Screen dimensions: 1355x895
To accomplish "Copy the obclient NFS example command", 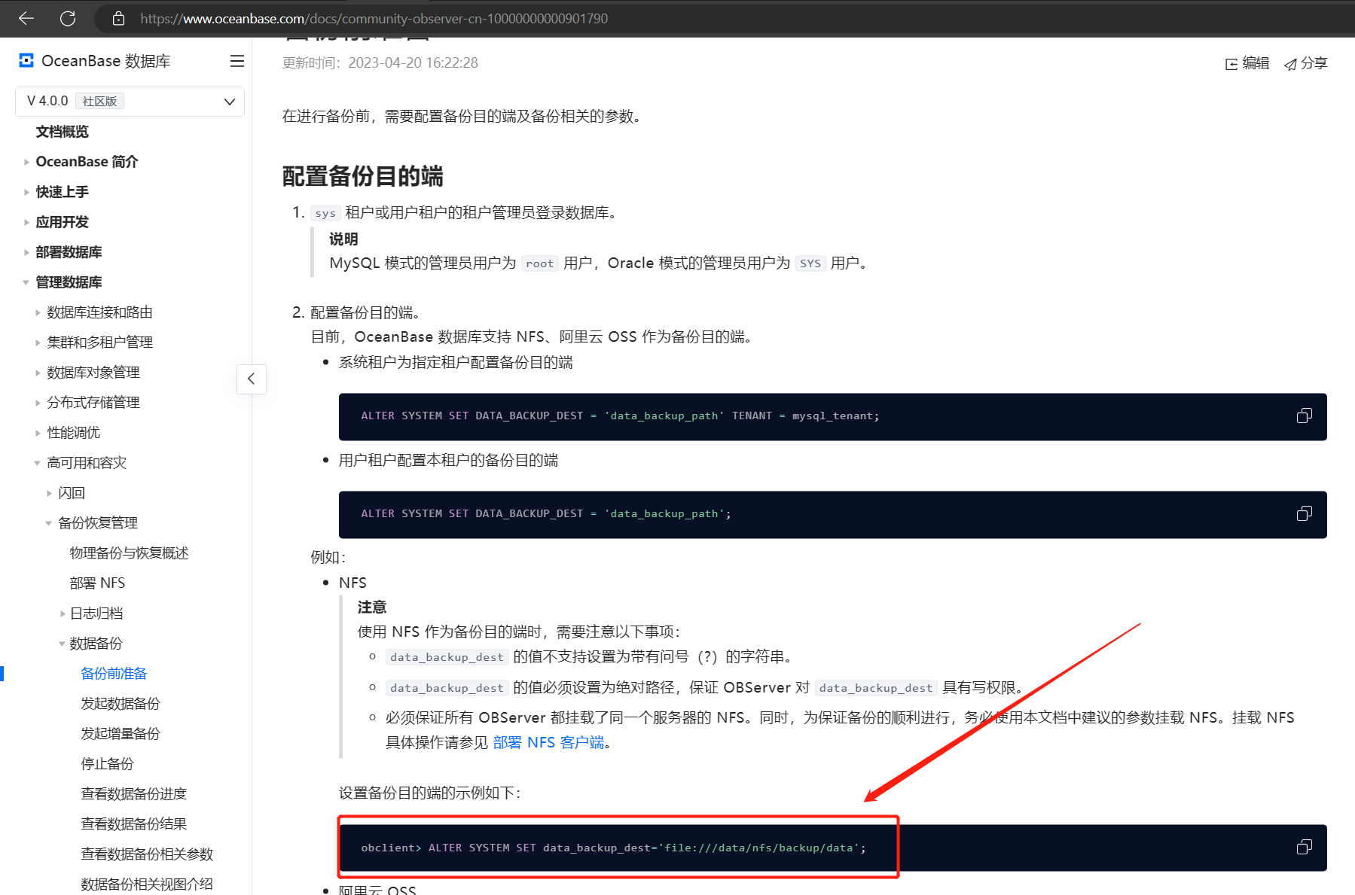I will (1305, 848).
